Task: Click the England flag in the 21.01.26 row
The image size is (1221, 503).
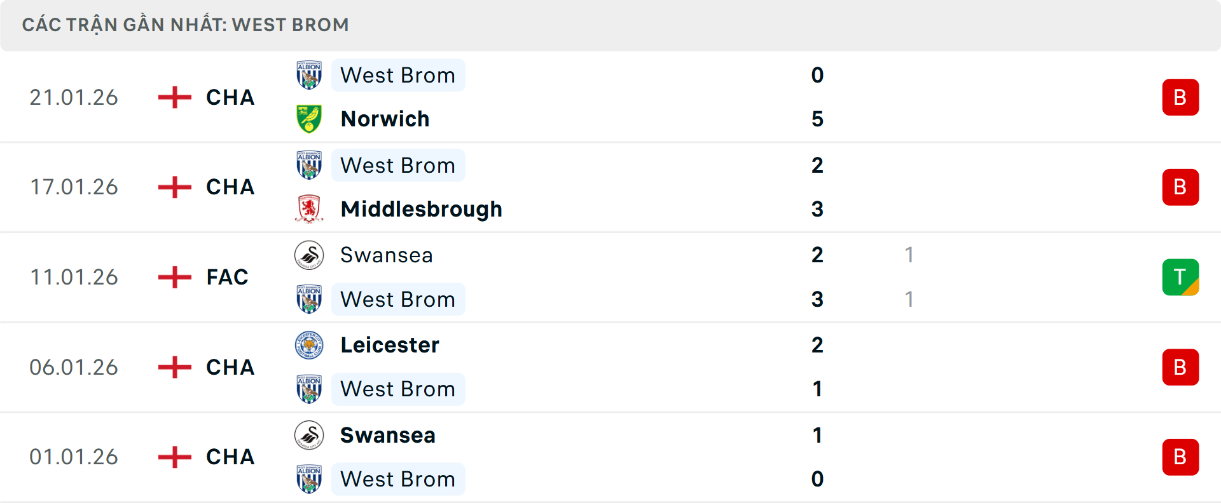Action: click(x=174, y=97)
